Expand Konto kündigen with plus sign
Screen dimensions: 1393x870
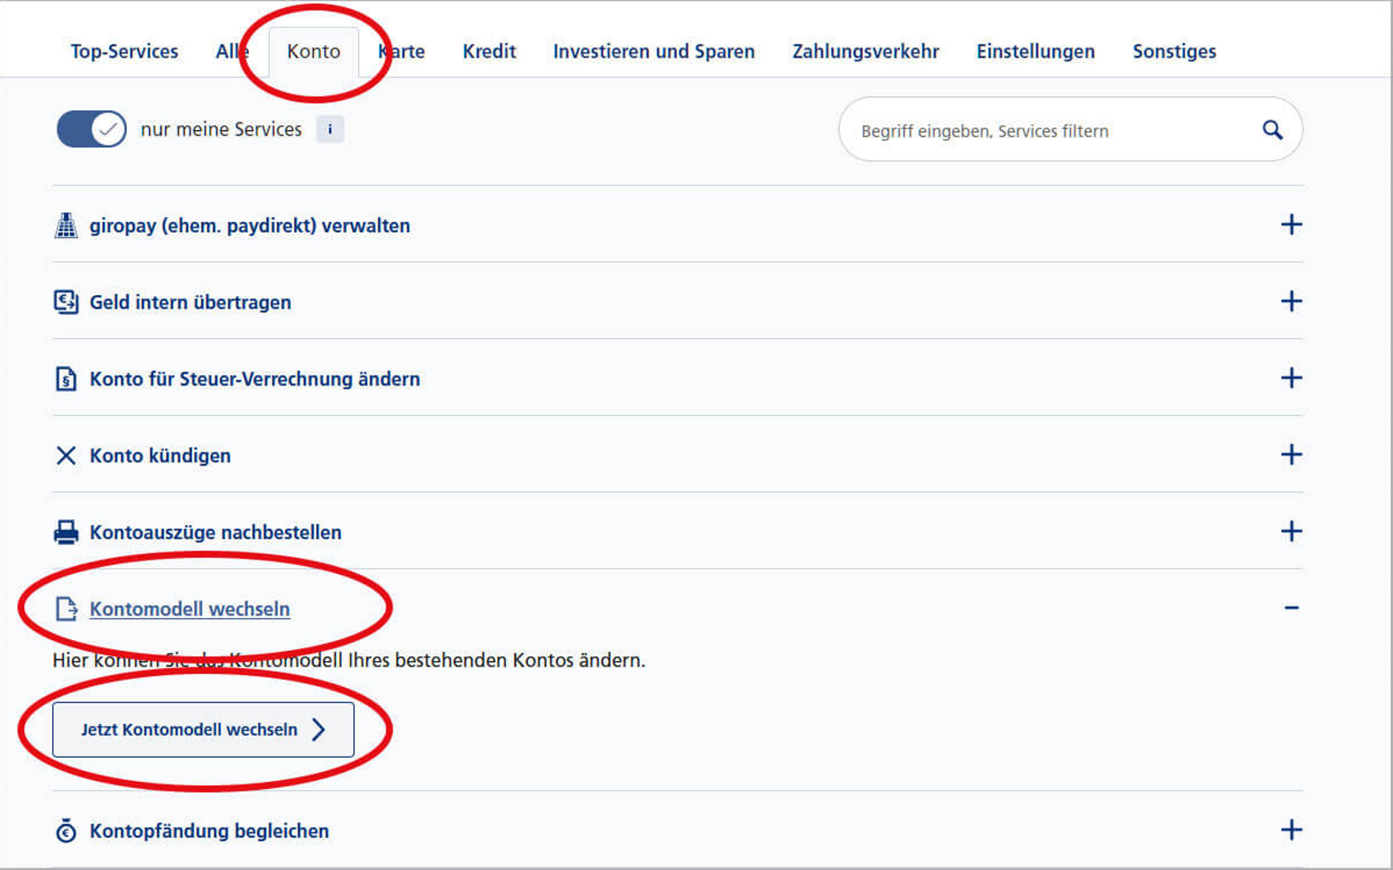coord(1291,454)
